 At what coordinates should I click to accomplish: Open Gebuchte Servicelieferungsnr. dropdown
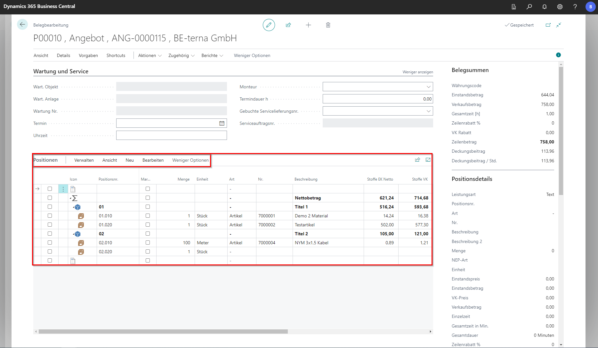[x=428, y=111]
